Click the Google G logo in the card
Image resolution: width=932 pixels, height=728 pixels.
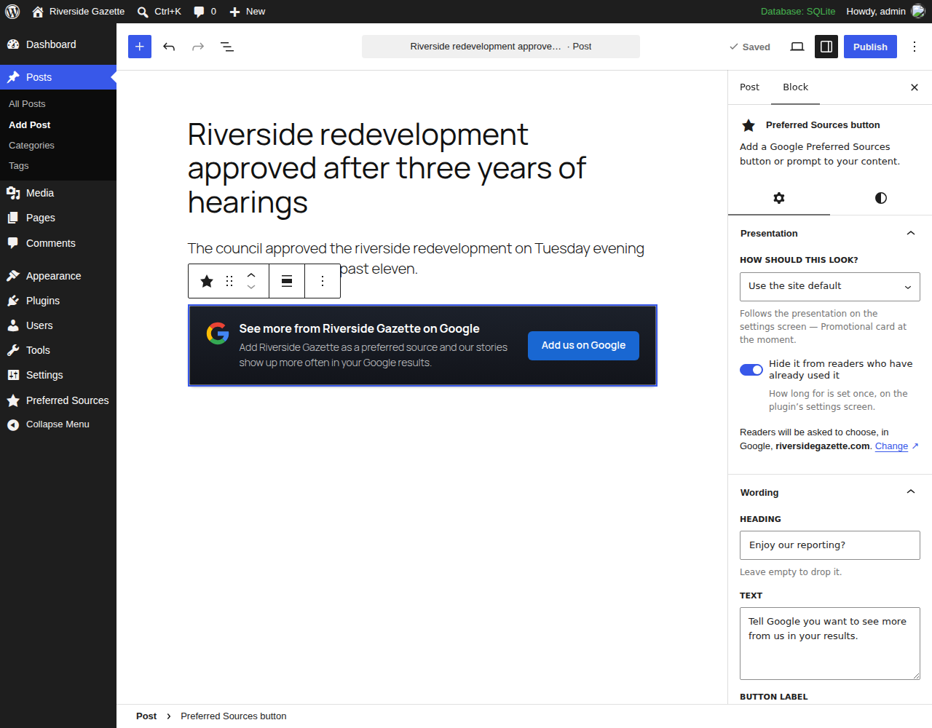click(218, 333)
